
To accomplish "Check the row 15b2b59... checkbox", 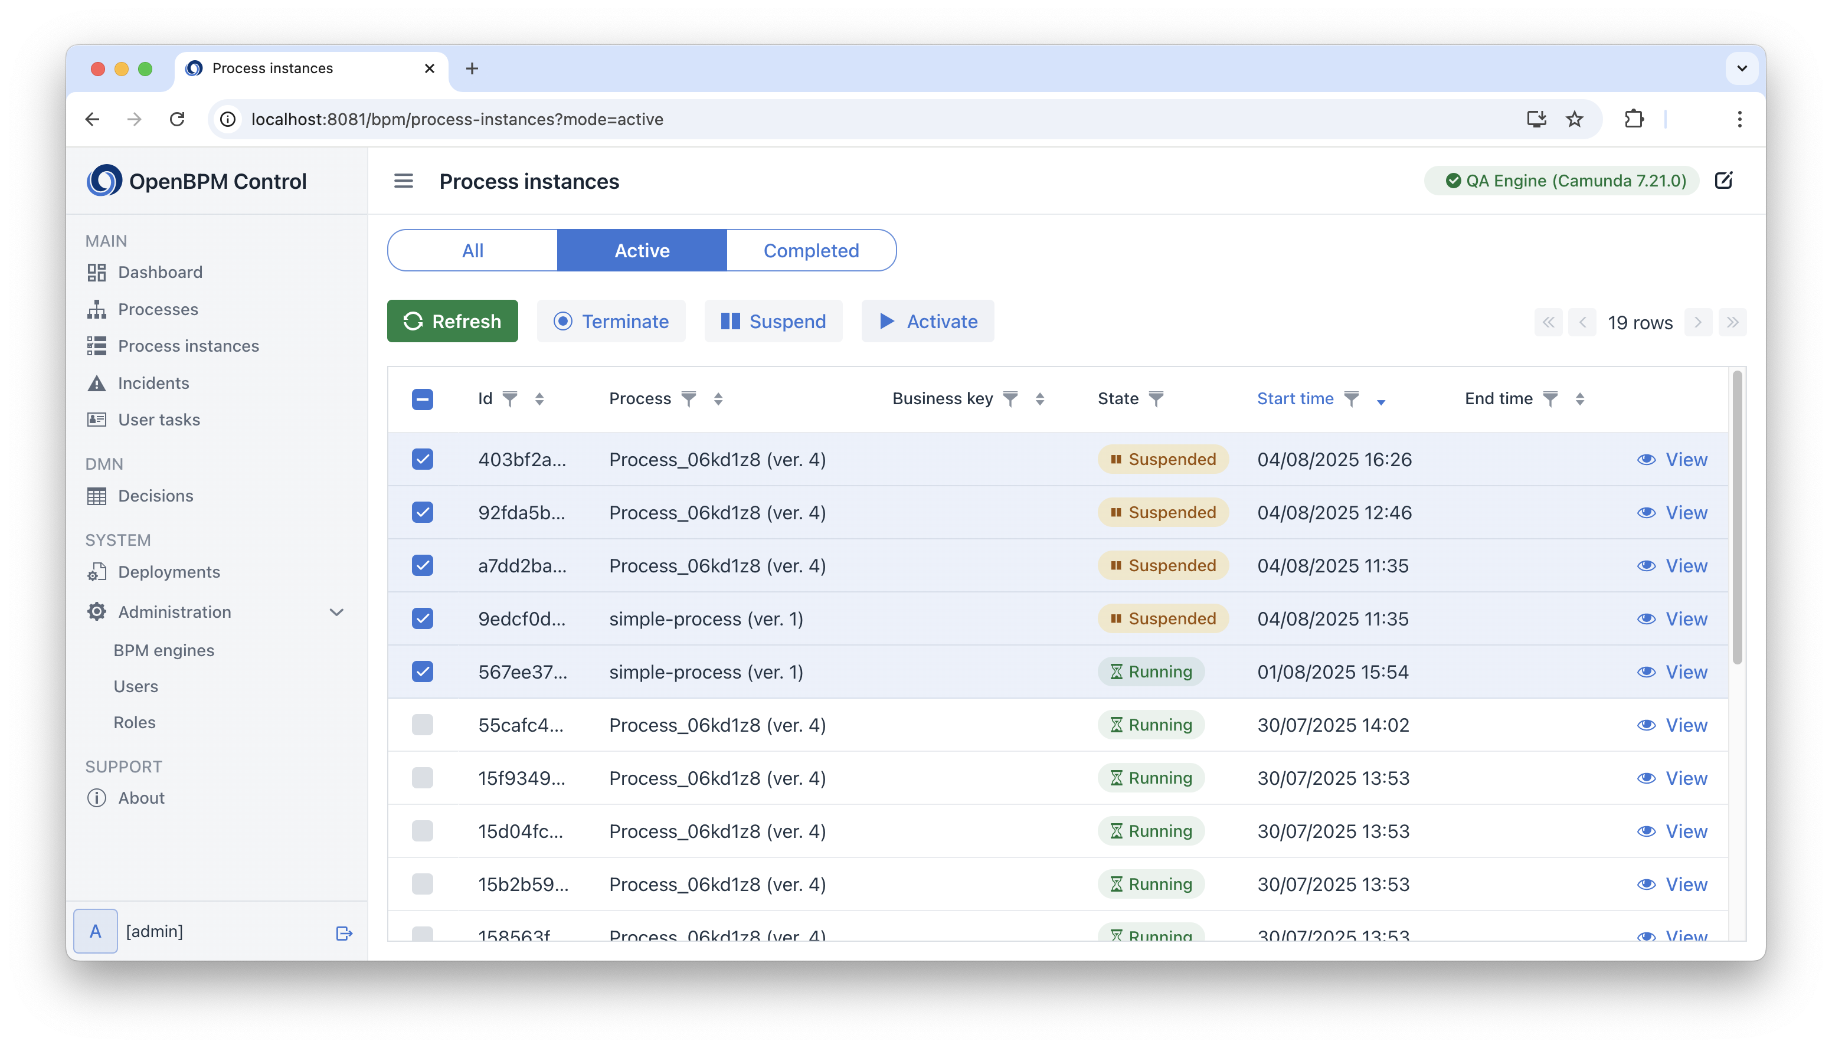I will [423, 884].
